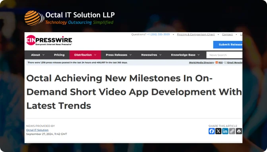267x152 pixels.
Task: Share article on Facebook icon
Action: [211, 131]
